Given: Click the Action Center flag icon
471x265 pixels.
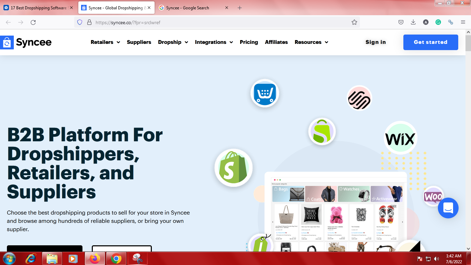Looking at the screenshot, I should pyautogui.click(x=420, y=259).
